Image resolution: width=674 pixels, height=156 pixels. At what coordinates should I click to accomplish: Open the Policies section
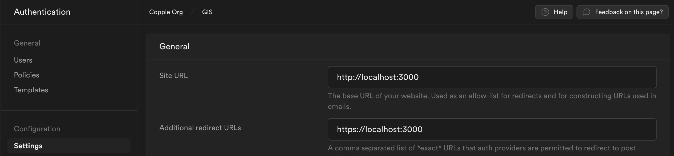coord(27,75)
